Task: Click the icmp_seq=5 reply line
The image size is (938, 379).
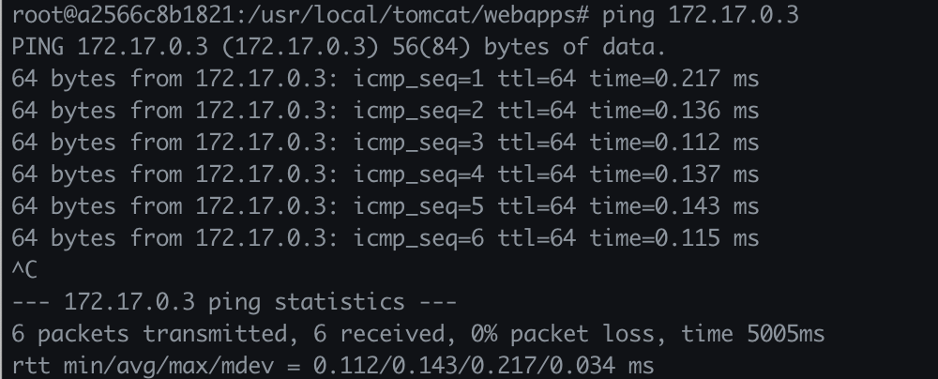Action: pos(385,206)
